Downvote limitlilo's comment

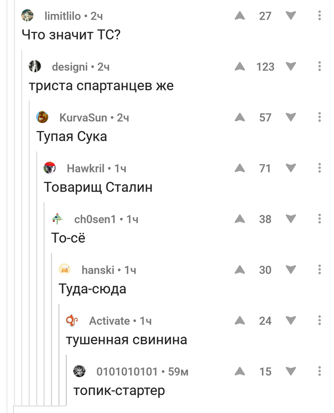tap(291, 16)
